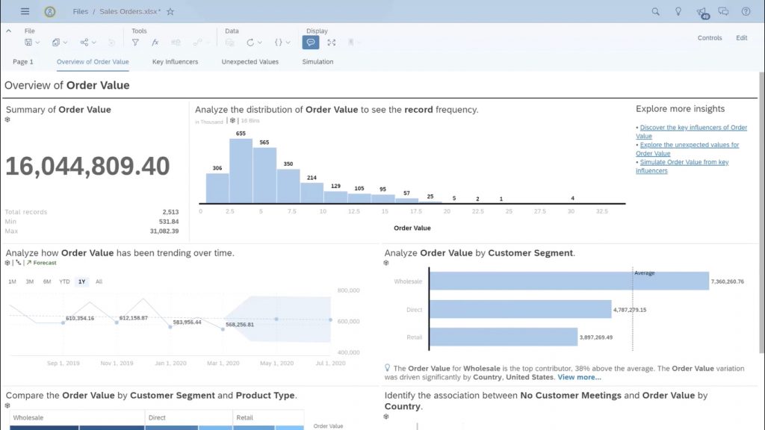Open the Simulation tab
Screen dimensions: 765x430
coord(317,61)
